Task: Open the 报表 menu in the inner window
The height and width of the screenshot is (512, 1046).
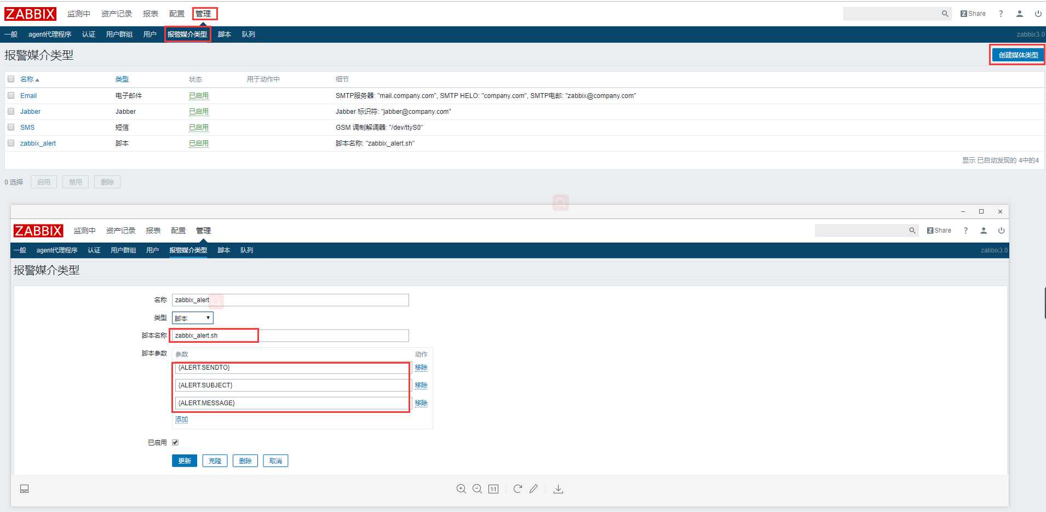Action: tap(153, 231)
